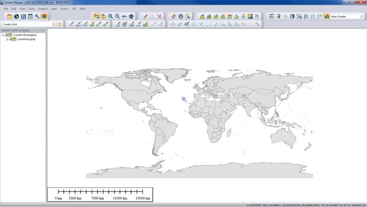Open the Create Grid favorites dropdown arrow

click(54, 24)
